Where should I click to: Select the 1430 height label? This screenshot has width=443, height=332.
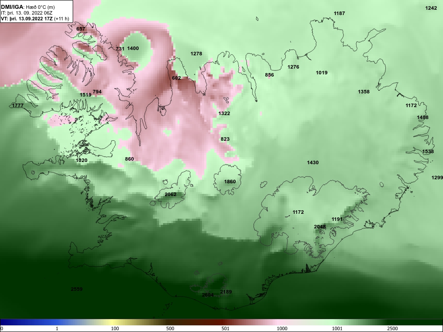coord(313,162)
